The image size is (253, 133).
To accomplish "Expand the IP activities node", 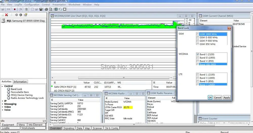I will tap(3, 101).
